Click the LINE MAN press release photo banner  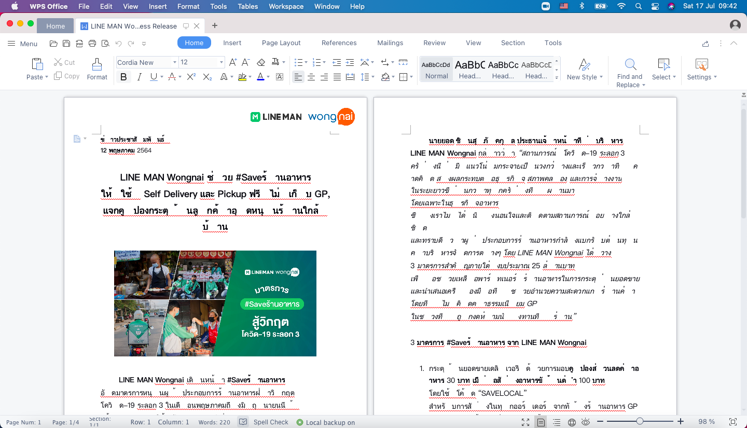[x=215, y=303]
